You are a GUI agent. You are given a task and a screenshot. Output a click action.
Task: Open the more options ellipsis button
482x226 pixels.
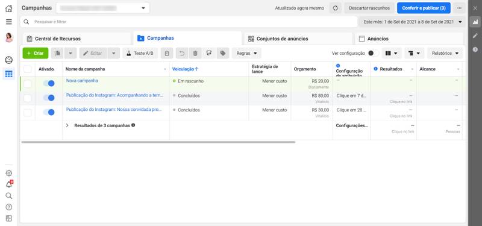(459, 8)
